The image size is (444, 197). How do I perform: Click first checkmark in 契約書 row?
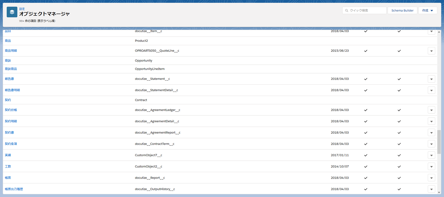[365, 132]
